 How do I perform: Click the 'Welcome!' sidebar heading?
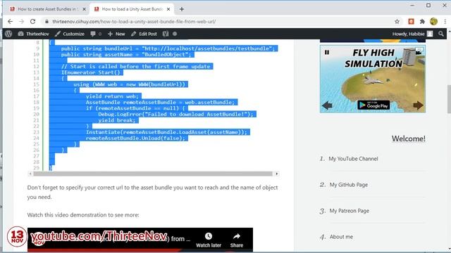tap(409, 139)
